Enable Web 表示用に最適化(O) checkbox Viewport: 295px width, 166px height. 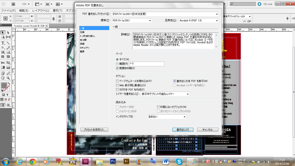click(117, 85)
